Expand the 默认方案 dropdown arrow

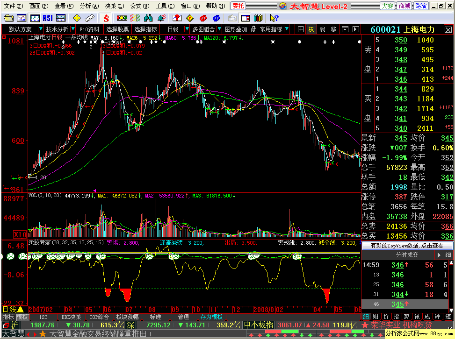point(41,29)
